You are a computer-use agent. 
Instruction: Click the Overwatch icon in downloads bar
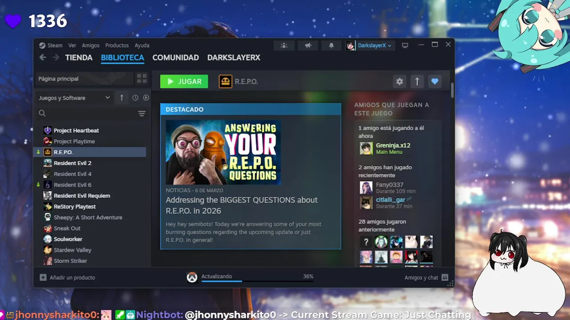pyautogui.click(x=192, y=277)
